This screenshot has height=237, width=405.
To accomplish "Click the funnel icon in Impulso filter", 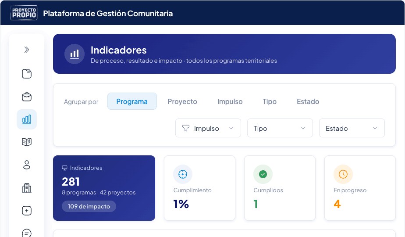I will [186, 128].
